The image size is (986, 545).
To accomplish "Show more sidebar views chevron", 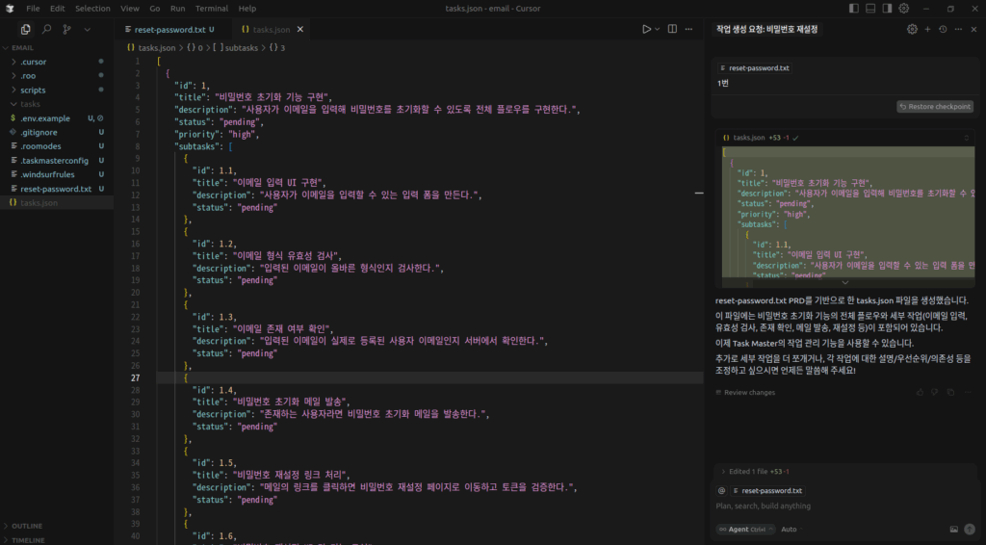I will point(88,30).
